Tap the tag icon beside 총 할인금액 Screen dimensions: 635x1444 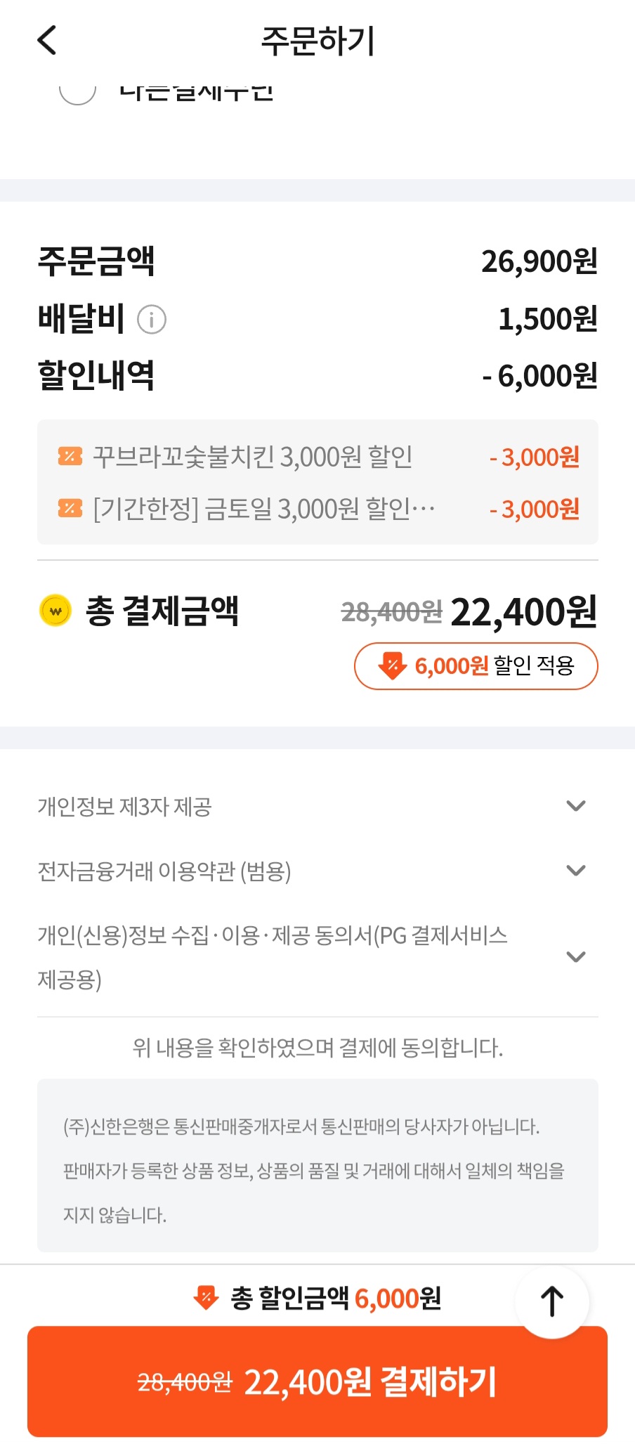[x=206, y=1298]
